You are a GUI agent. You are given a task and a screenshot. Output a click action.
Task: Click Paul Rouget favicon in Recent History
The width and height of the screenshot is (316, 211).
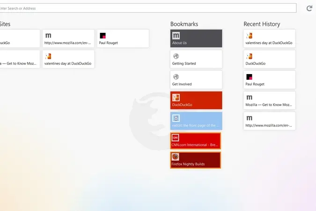click(250, 77)
